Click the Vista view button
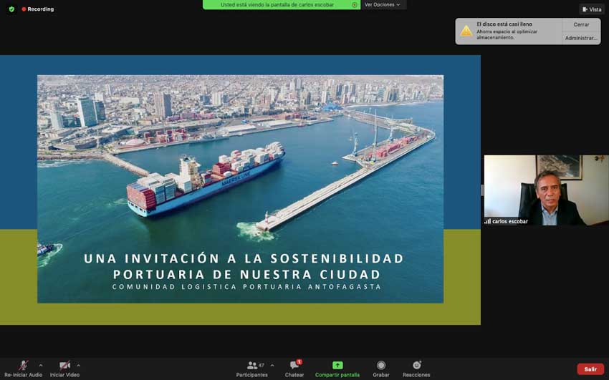This screenshot has height=380, width=609. [x=591, y=9]
